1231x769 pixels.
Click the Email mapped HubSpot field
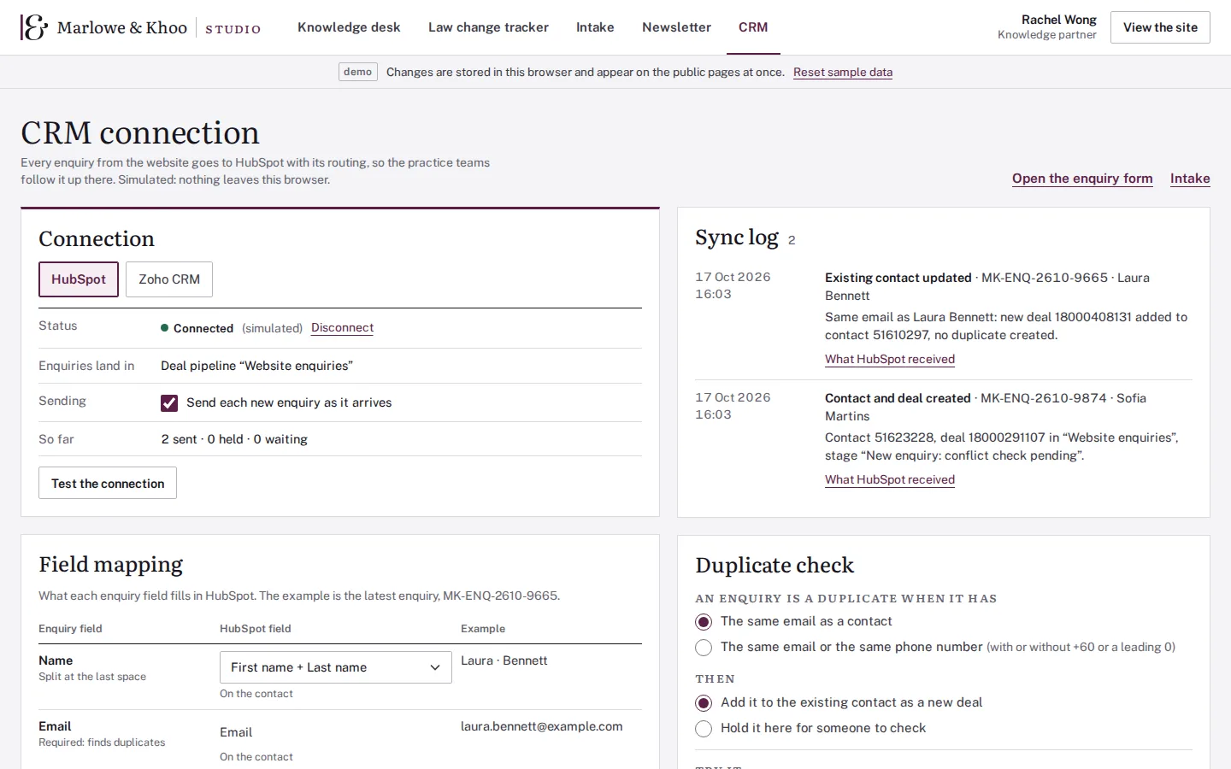point(236,732)
